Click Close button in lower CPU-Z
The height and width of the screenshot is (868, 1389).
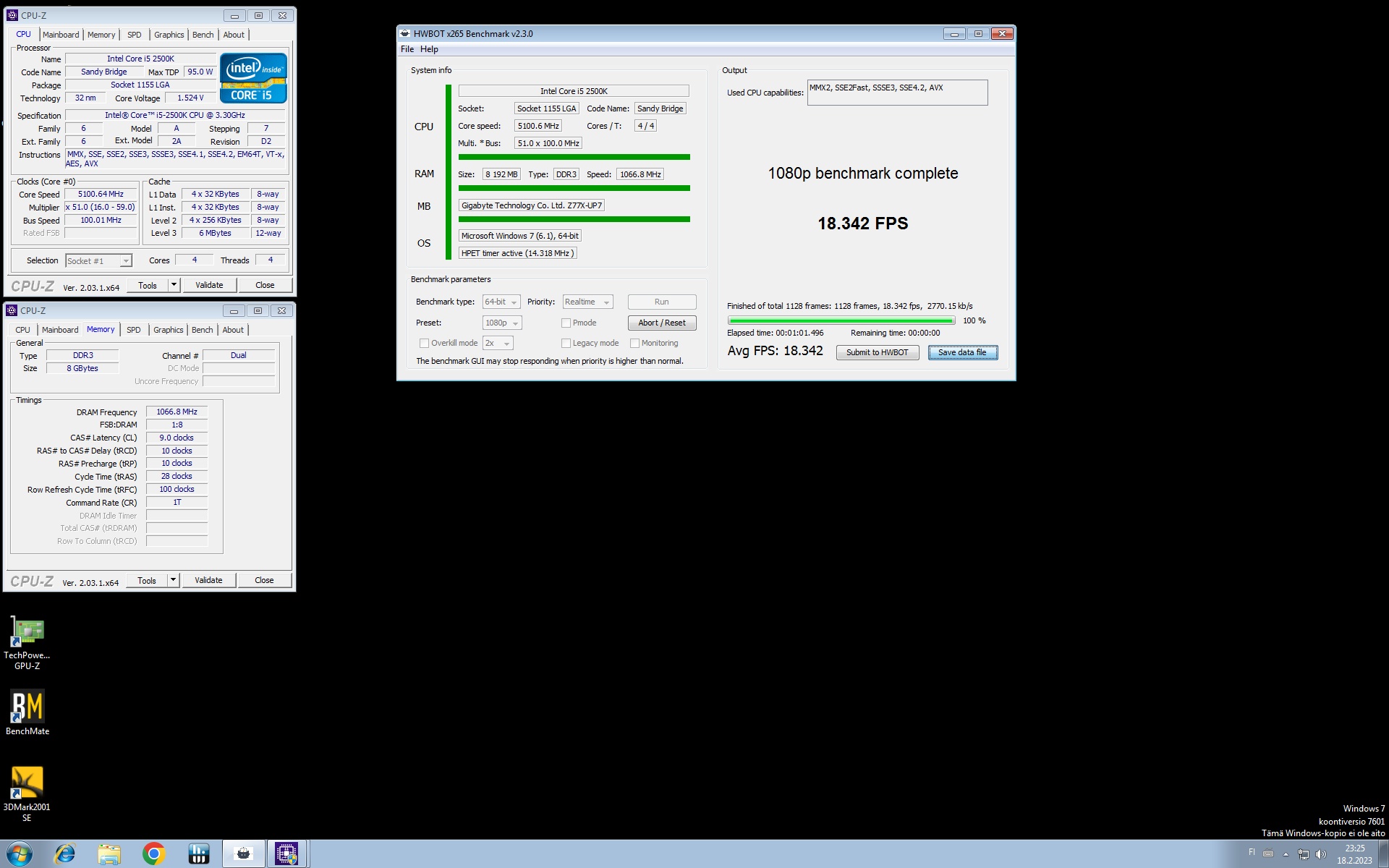pos(264,580)
